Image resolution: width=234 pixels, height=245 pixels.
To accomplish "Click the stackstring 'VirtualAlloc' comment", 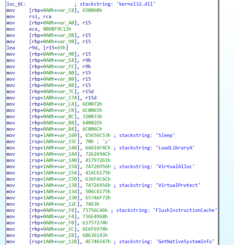I will click(x=154, y=166).
